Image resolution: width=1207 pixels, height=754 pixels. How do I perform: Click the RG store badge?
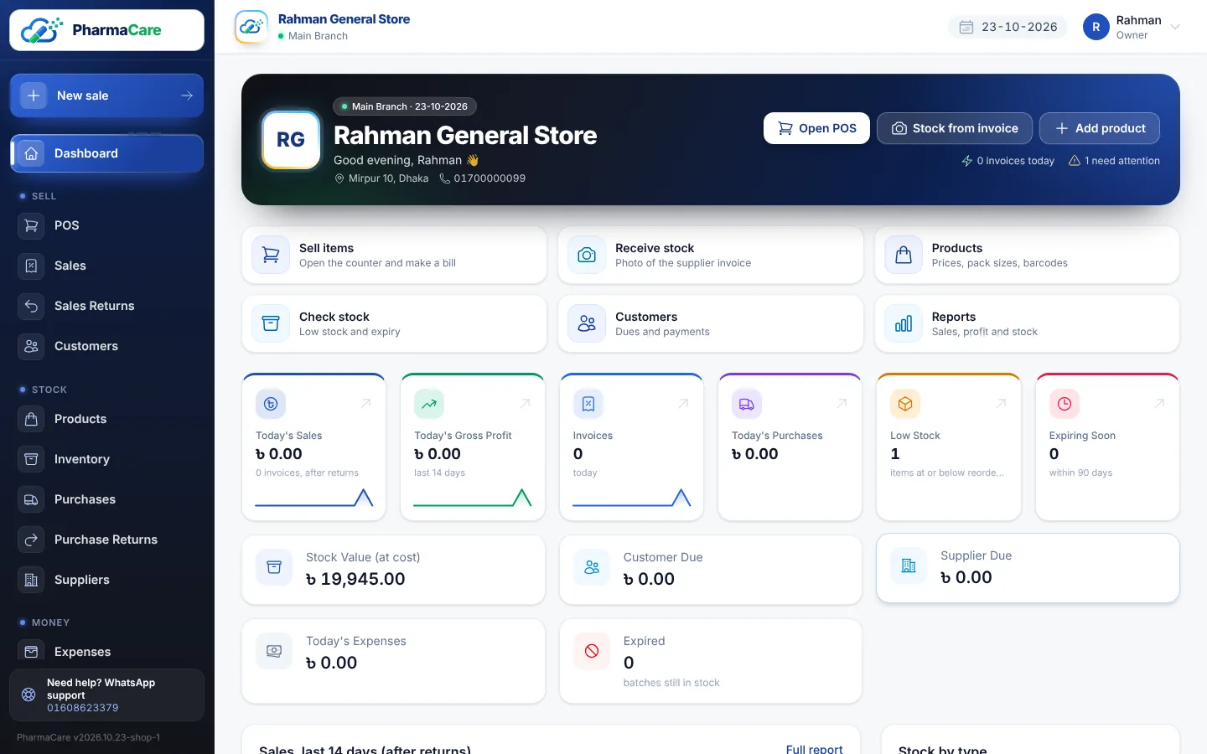click(291, 140)
